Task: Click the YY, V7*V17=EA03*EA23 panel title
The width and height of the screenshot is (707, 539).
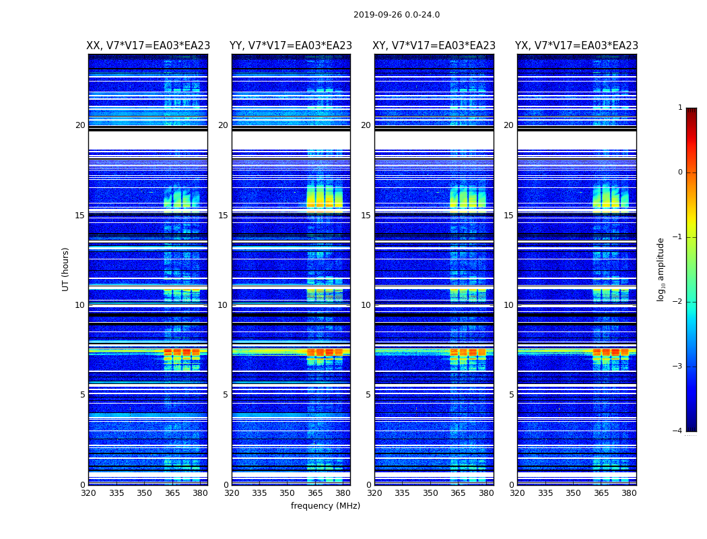Action: click(x=291, y=46)
